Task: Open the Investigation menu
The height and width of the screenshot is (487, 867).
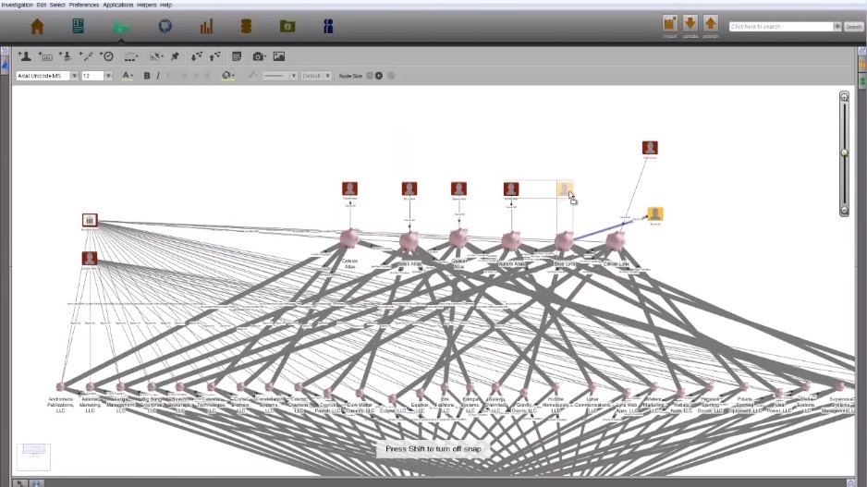Action: pos(18,5)
